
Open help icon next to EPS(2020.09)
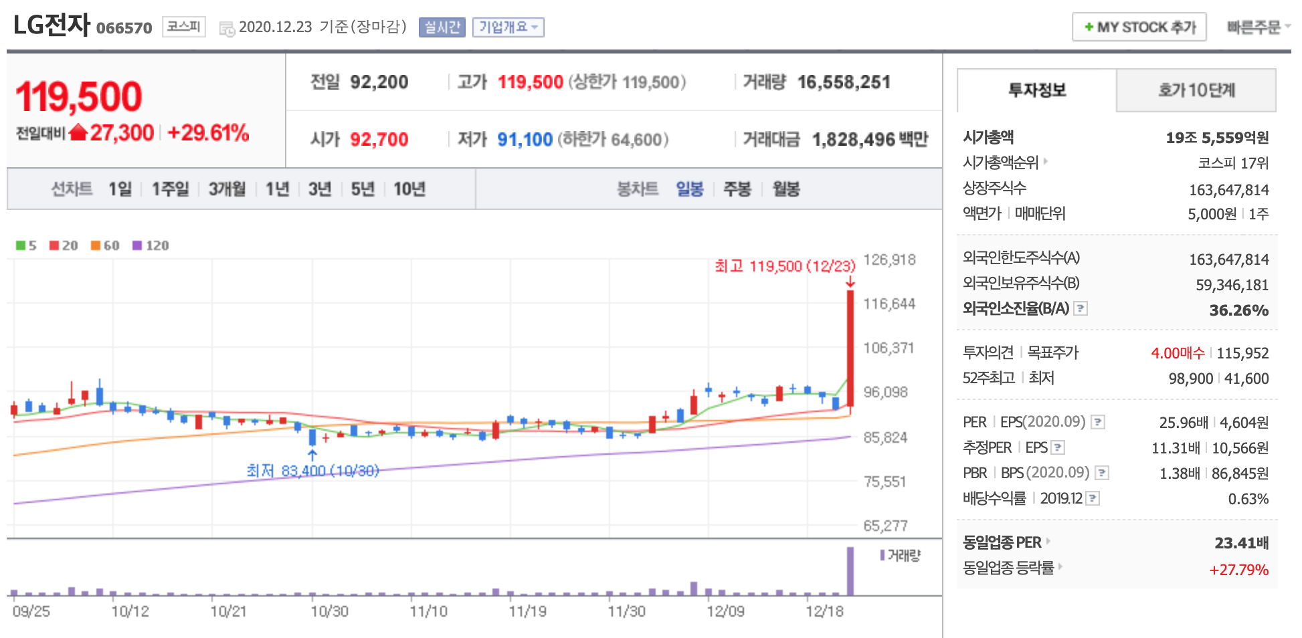click(x=1098, y=422)
